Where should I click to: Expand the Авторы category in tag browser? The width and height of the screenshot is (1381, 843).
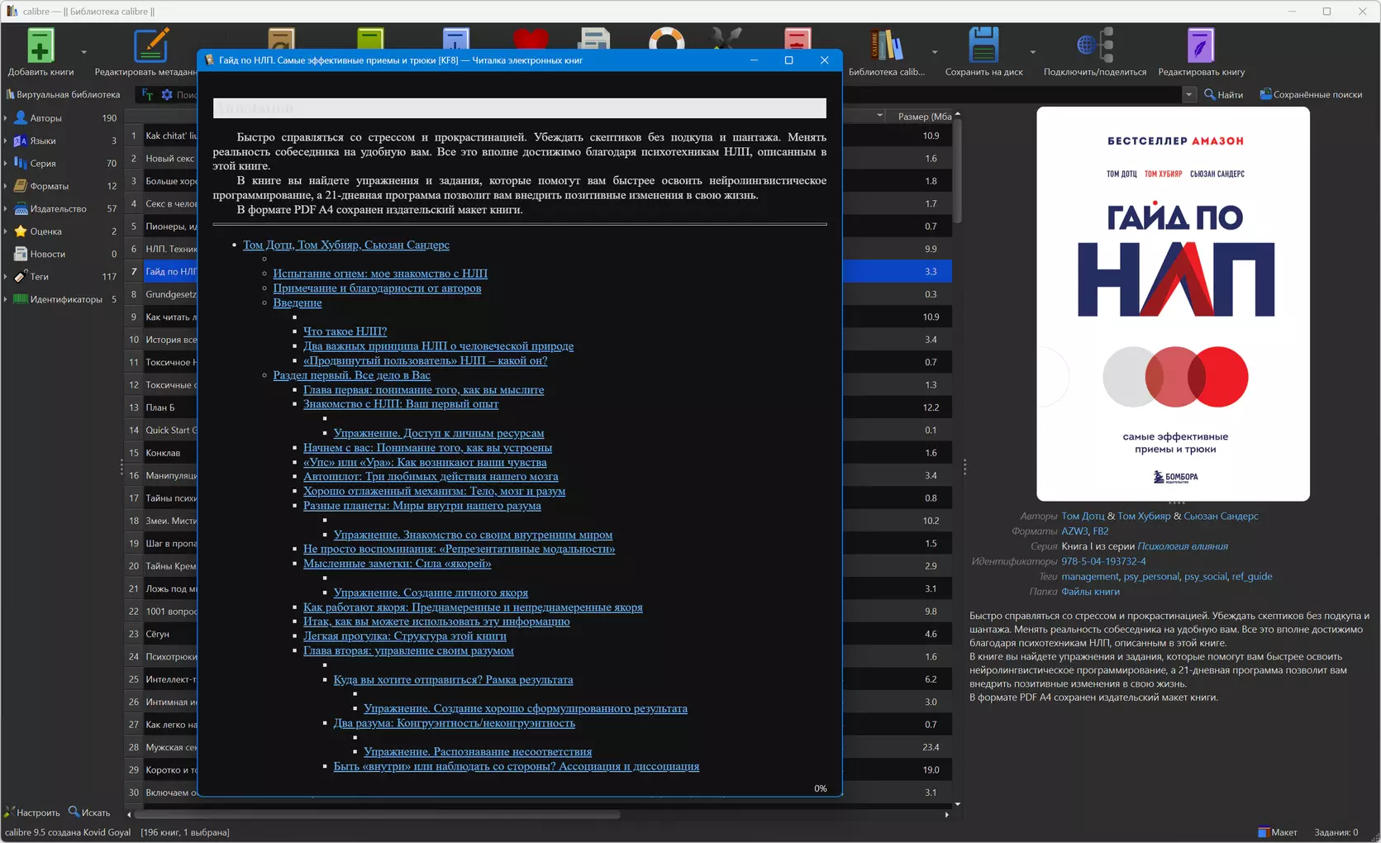pyautogui.click(x=6, y=118)
